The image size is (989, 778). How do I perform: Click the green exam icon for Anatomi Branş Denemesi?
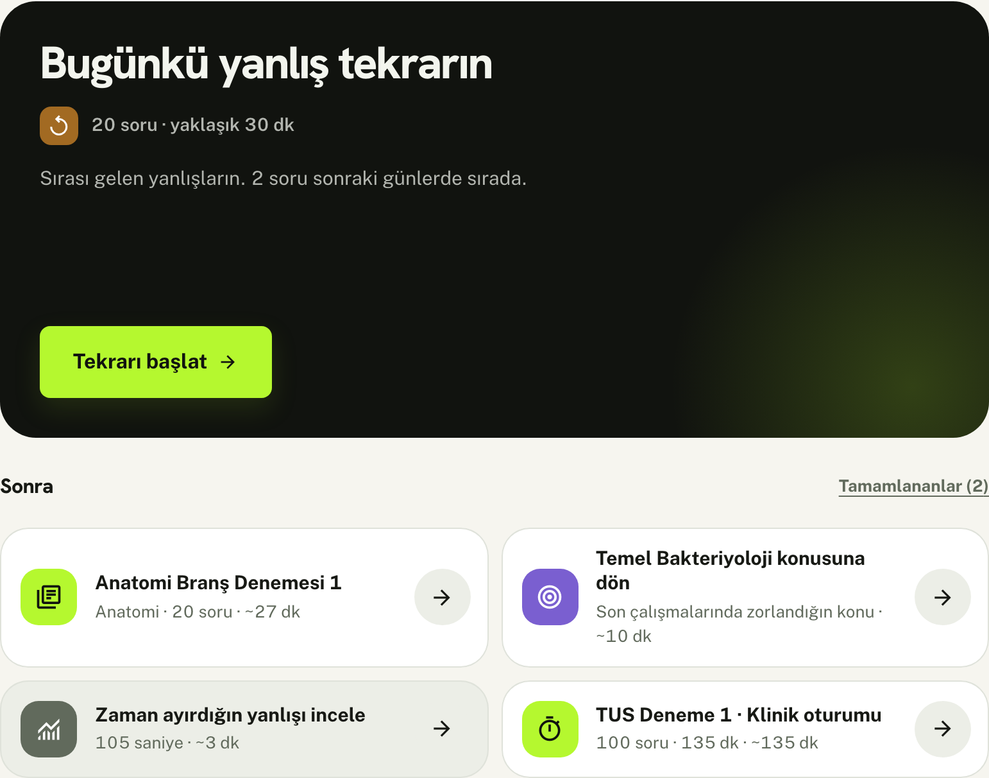pyautogui.click(x=49, y=597)
